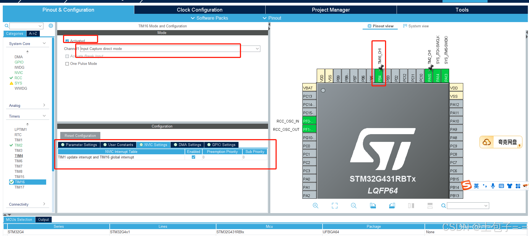Rotate the chip clockwise
Screen dimensions: 529x236
pyautogui.click(x=373, y=206)
